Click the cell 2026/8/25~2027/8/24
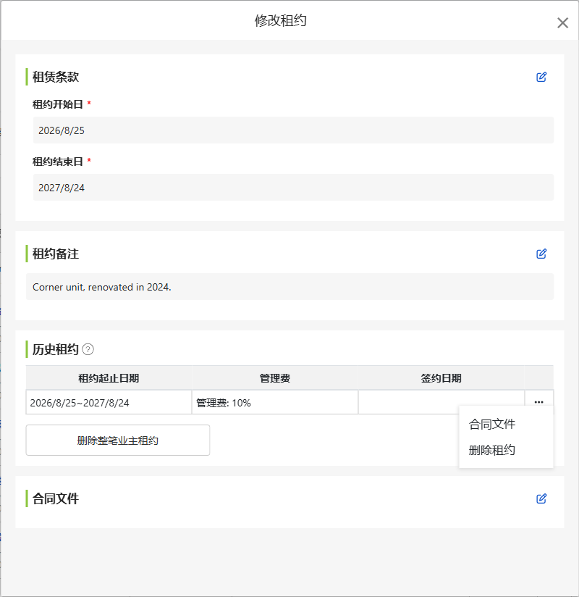Screen dimensions: 579x597 click(109, 402)
